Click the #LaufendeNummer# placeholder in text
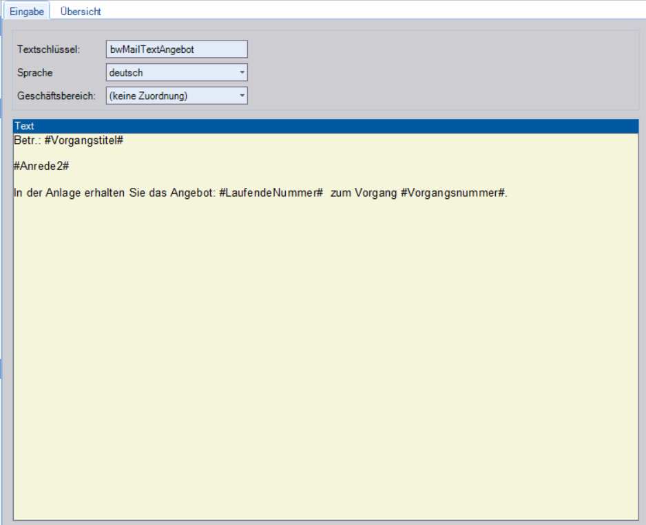 pyautogui.click(x=271, y=193)
